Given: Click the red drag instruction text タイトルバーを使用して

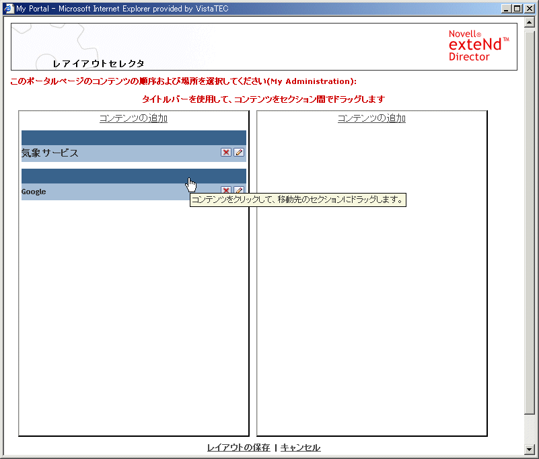Looking at the screenshot, I should click(263, 99).
